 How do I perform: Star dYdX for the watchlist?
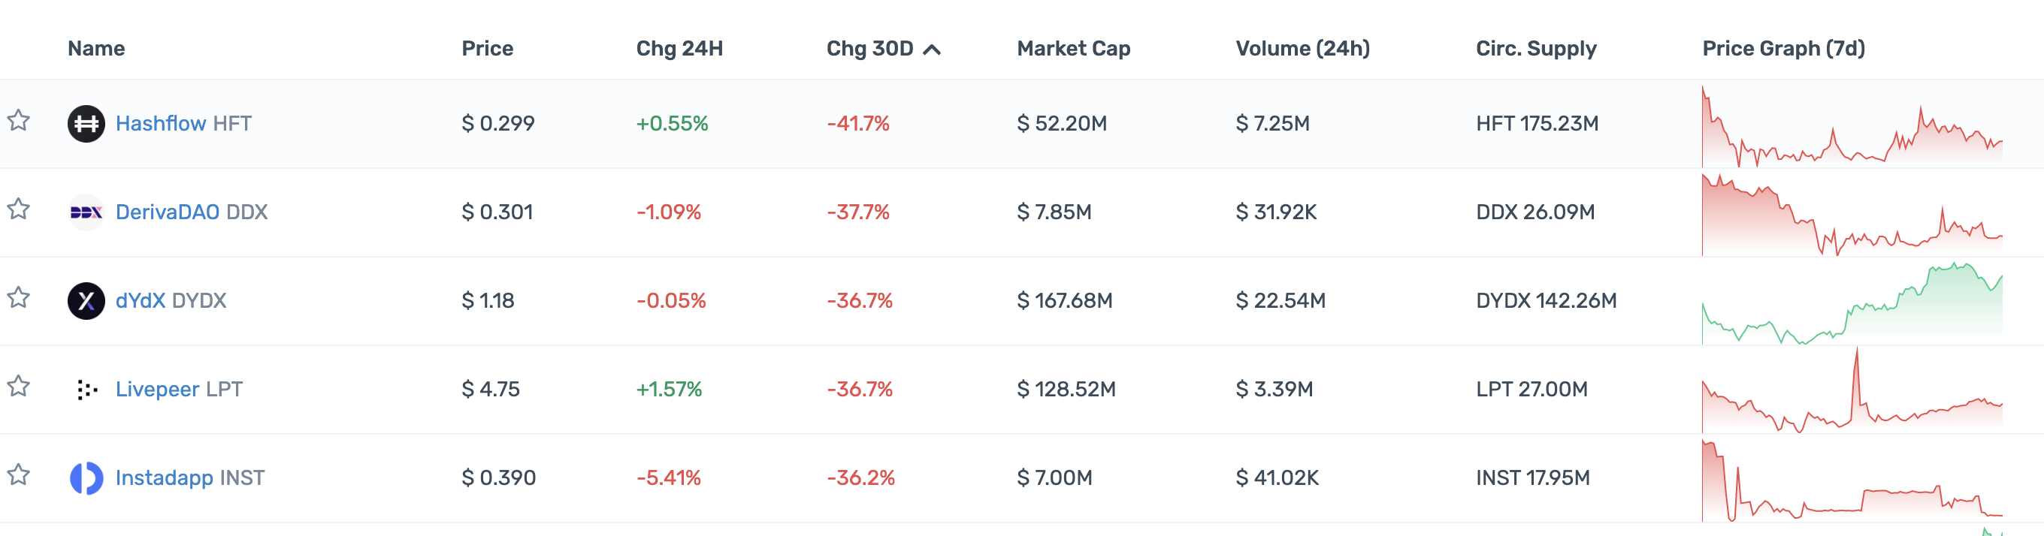[x=19, y=298]
